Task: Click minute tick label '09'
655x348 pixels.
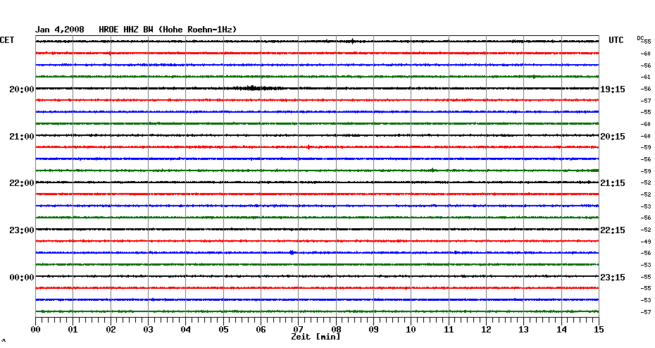Action: [373, 330]
